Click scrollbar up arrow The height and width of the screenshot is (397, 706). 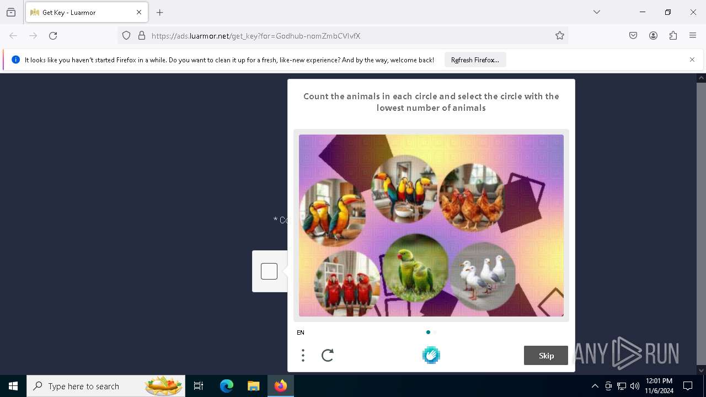(701, 78)
